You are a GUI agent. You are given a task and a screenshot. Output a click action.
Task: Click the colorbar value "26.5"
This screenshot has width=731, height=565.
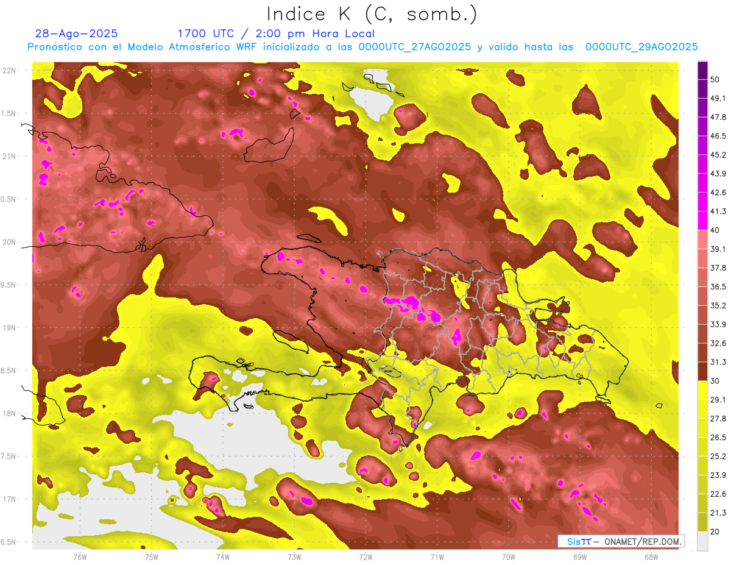[718, 438]
